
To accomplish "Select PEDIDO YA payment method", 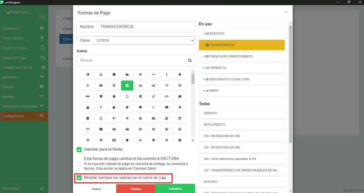I will click(242, 68).
